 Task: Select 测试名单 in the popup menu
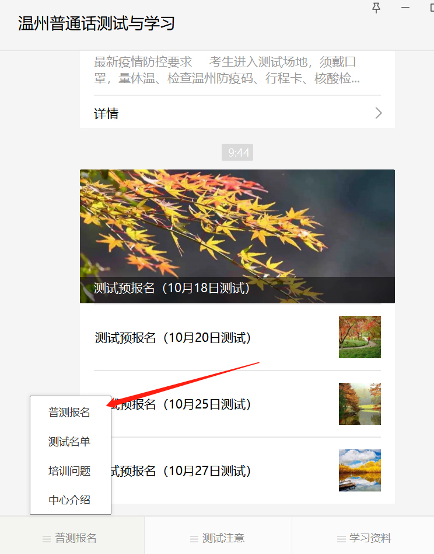click(x=70, y=441)
